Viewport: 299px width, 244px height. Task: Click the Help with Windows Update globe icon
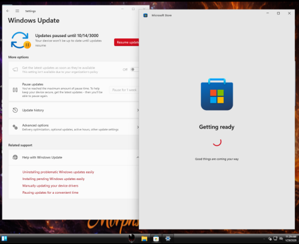(x=15, y=157)
